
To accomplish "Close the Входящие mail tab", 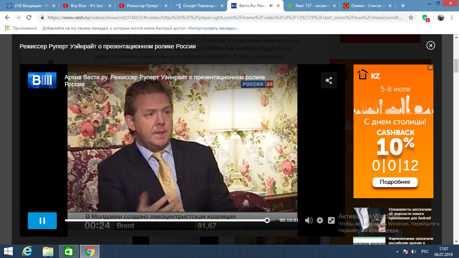I will point(53,6).
